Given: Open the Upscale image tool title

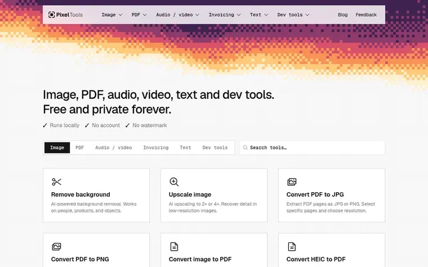Looking at the screenshot, I should (190, 194).
